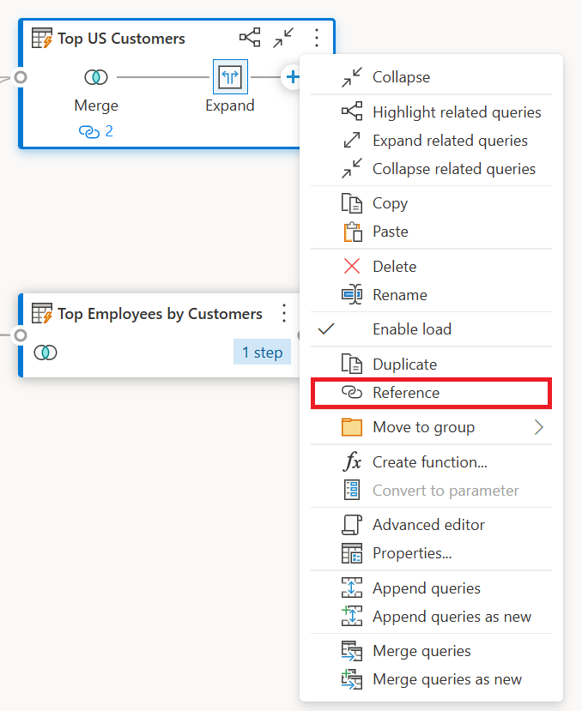Choose Delete from the menu

431,266
